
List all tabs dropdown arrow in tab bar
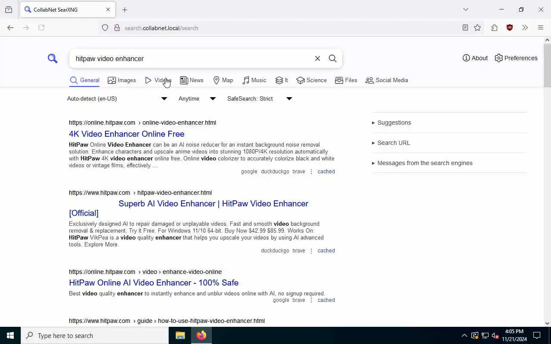tap(466, 9)
